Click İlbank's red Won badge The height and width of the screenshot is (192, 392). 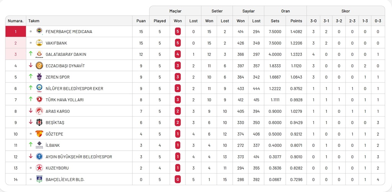click(x=178, y=145)
